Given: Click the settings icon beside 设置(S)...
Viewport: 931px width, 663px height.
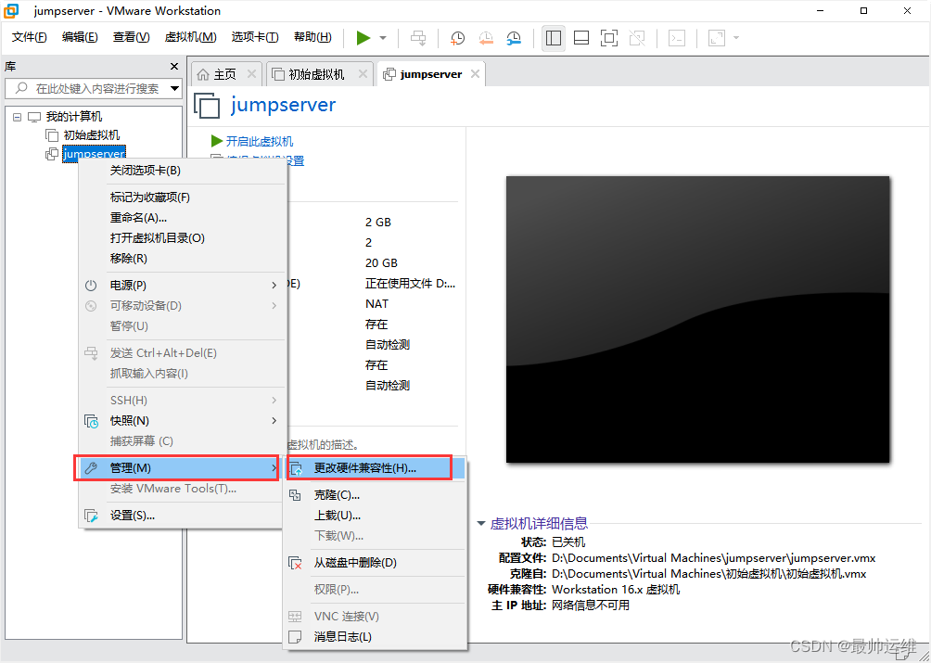Looking at the screenshot, I should click(91, 516).
